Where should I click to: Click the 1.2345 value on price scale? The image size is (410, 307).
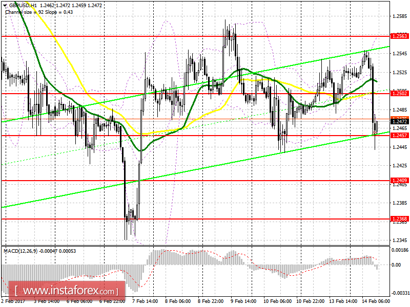[400, 240]
